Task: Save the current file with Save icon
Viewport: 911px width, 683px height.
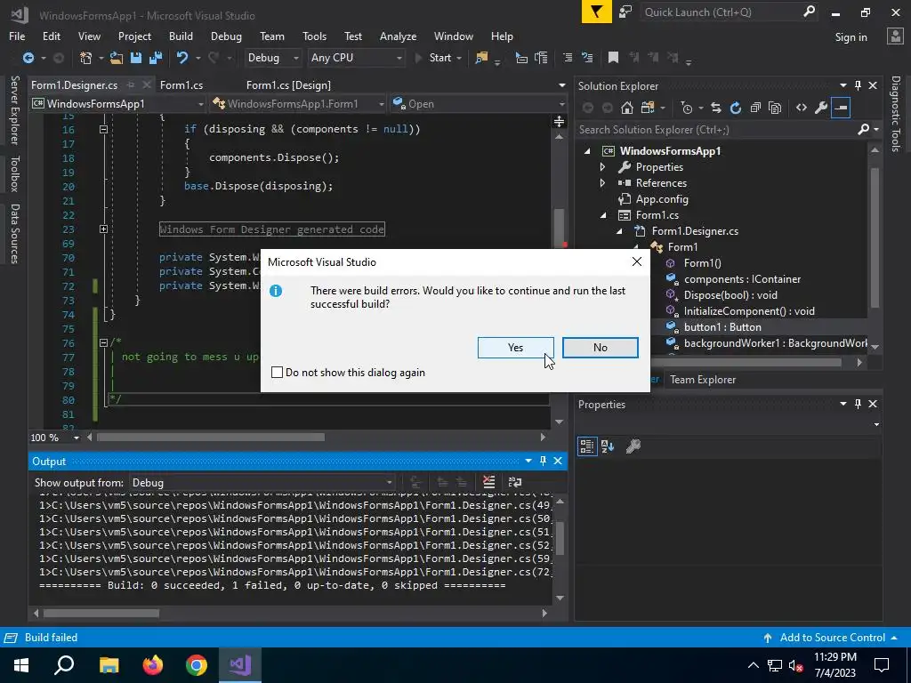Action: click(136, 58)
